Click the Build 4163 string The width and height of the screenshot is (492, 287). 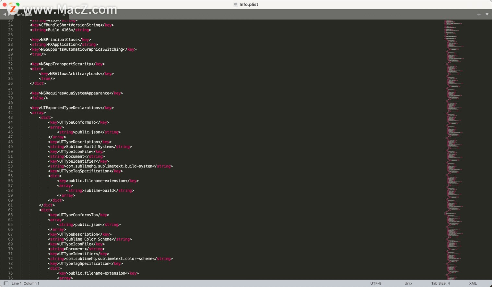point(59,30)
